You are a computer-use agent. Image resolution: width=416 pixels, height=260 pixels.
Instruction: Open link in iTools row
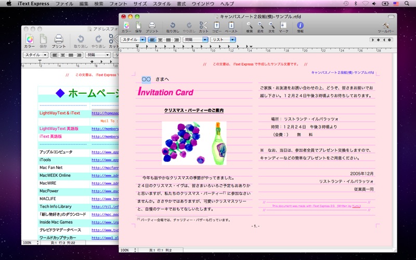coord(105,160)
